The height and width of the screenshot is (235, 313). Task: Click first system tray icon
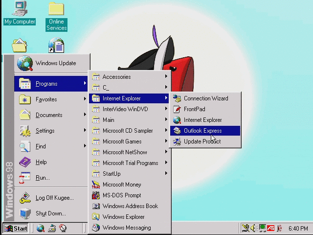coord(246,228)
